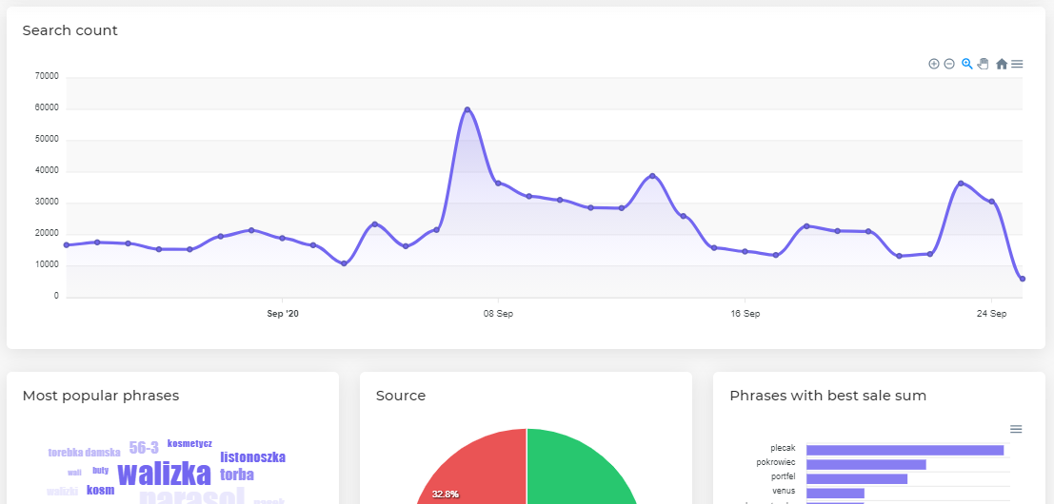Click the data point at 08 Sep
The width and height of the screenshot is (1054, 504).
pos(498,184)
